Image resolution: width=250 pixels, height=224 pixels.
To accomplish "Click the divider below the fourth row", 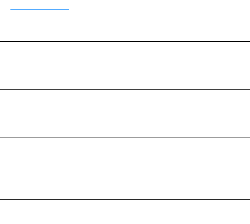I will click(125, 137).
